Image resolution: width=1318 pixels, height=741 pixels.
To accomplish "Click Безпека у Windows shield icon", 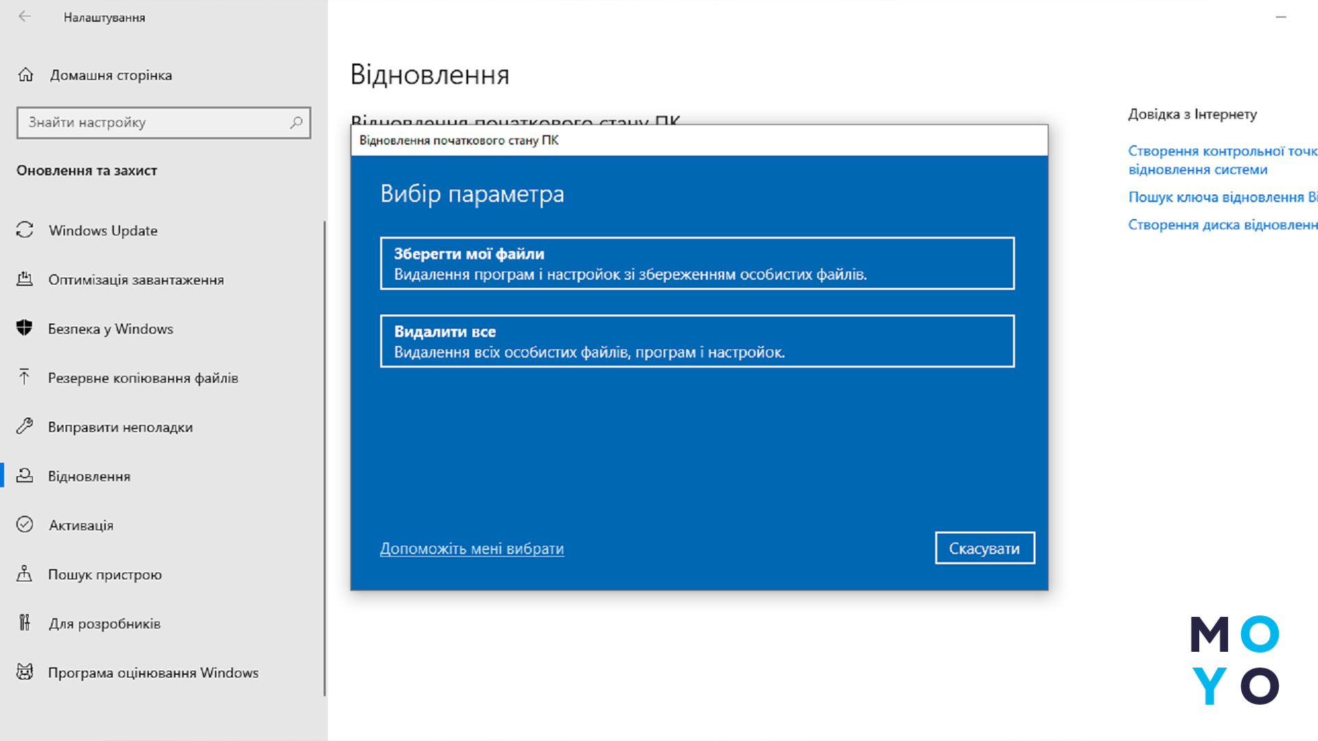I will point(25,327).
